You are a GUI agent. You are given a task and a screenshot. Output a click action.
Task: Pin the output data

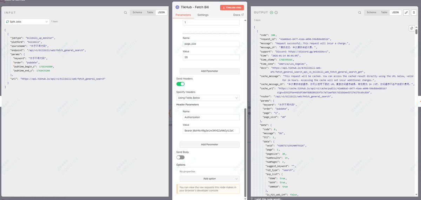click(414, 13)
